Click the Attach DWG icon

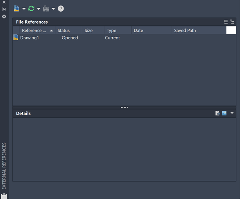pyautogui.click(x=17, y=8)
